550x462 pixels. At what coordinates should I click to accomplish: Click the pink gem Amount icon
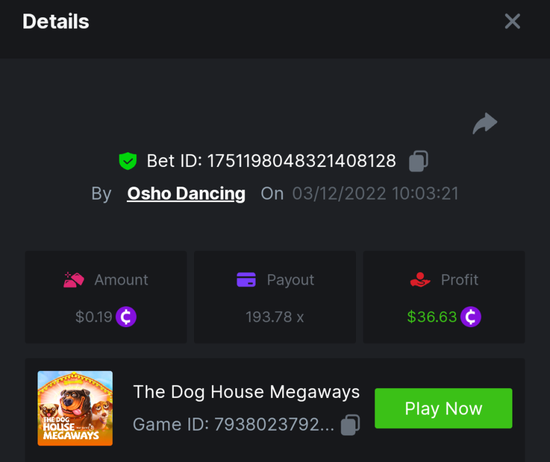click(x=75, y=279)
